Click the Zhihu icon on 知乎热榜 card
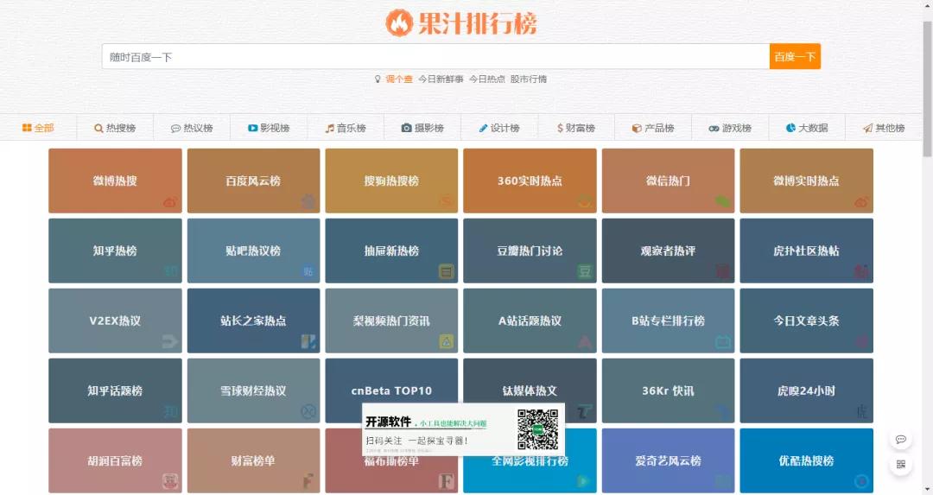Image resolution: width=933 pixels, height=495 pixels. point(170,271)
